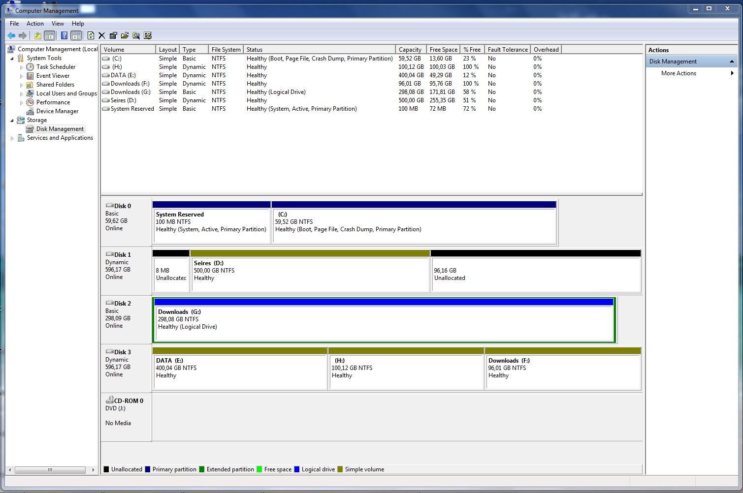The image size is (743, 493).
Task: Select Disk Management in the console tree
Action: pos(60,129)
